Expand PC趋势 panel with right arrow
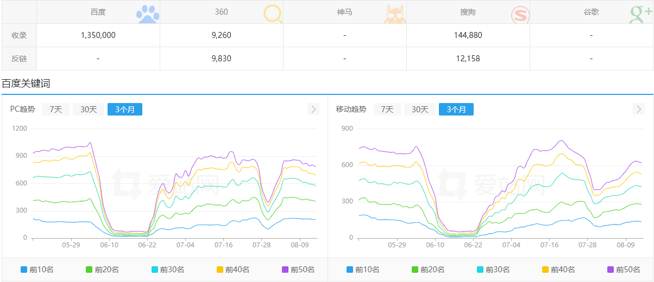This screenshot has height=282, width=654. click(x=313, y=109)
